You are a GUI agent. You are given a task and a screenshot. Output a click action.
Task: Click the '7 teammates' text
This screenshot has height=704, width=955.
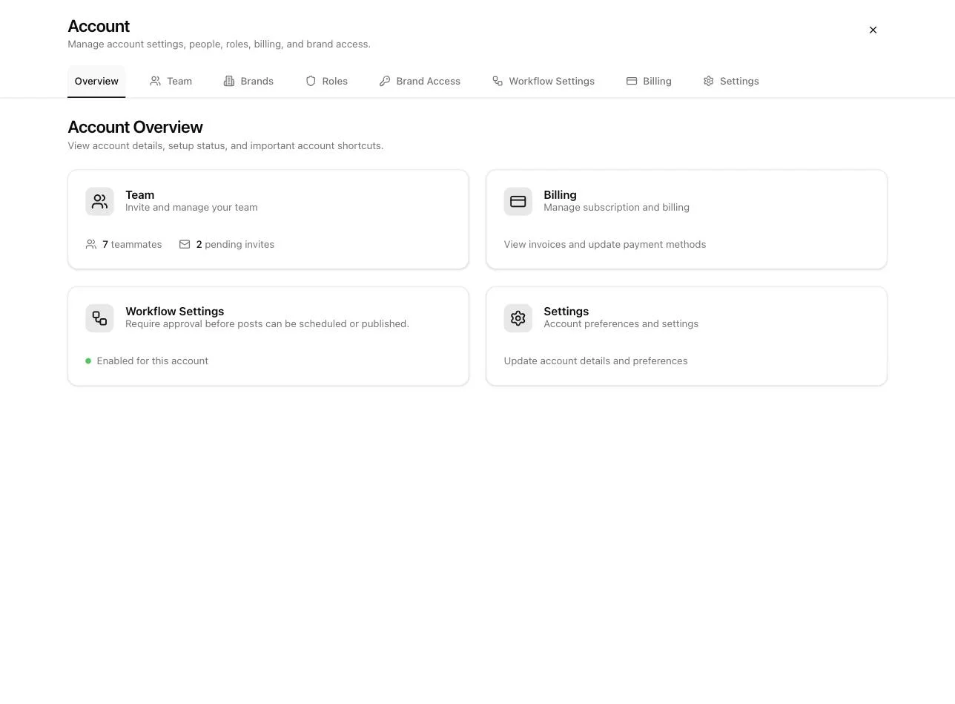tap(132, 244)
